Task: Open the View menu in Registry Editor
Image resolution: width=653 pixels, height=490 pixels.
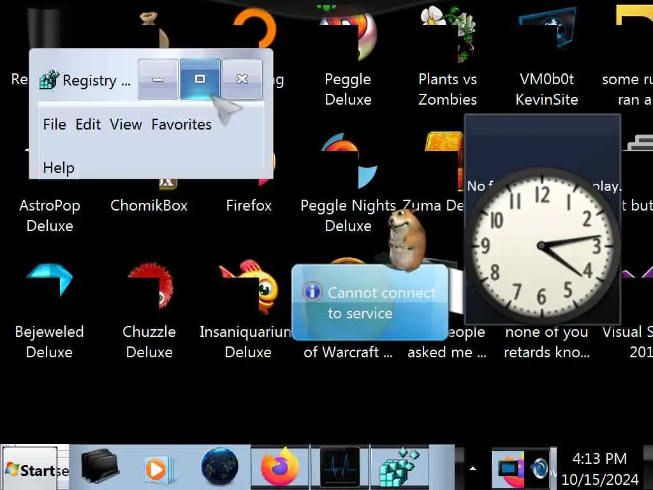Action: click(x=126, y=124)
